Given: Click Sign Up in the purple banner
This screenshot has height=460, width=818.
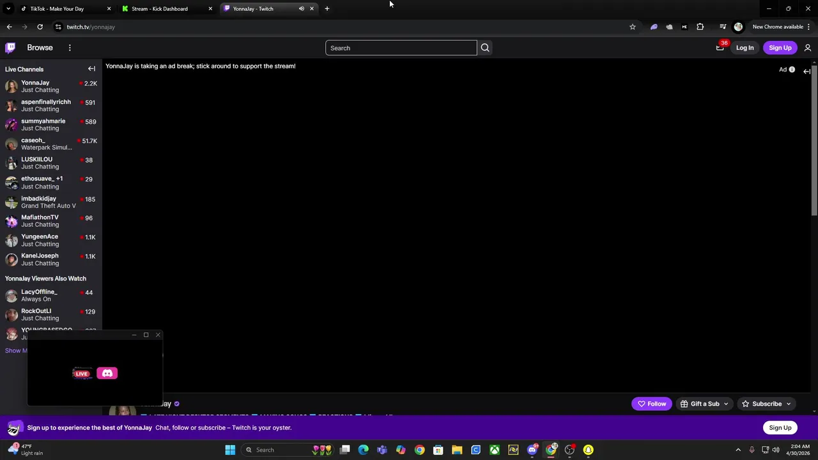Looking at the screenshot, I should [780, 427].
